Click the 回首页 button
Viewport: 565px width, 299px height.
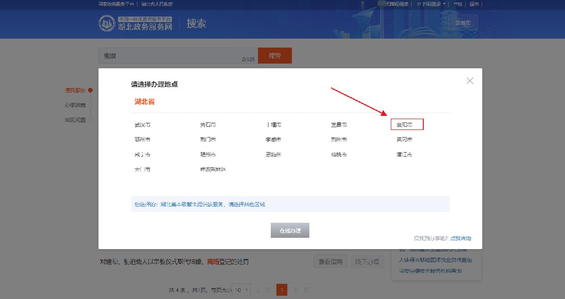point(463,23)
